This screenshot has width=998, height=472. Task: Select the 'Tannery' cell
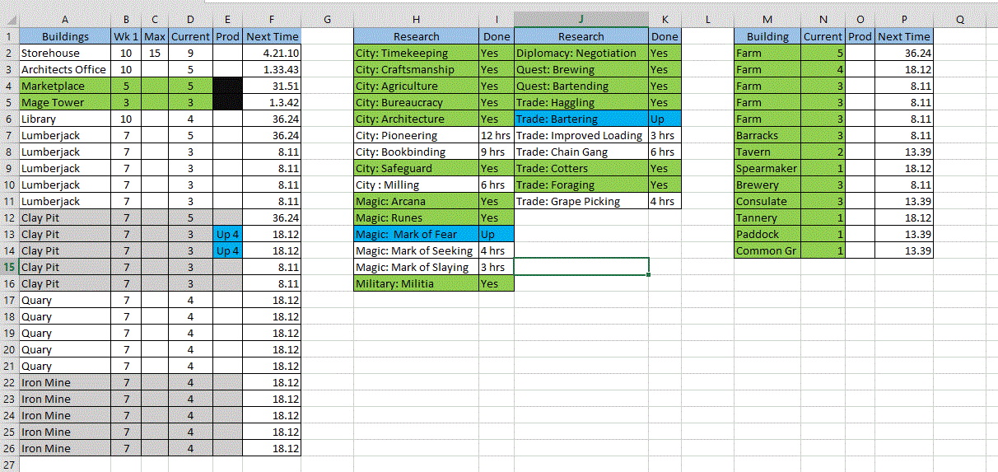(767, 217)
